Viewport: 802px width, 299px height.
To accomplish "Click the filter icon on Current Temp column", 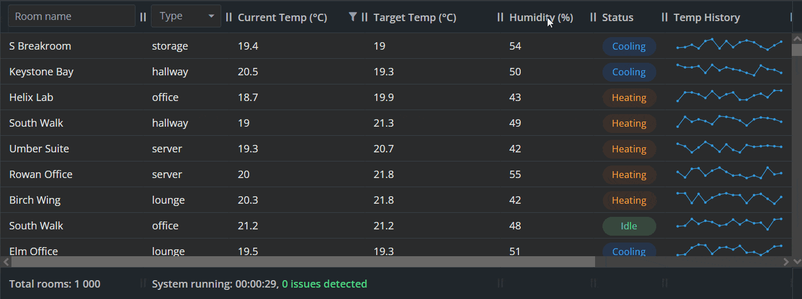I will click(353, 17).
